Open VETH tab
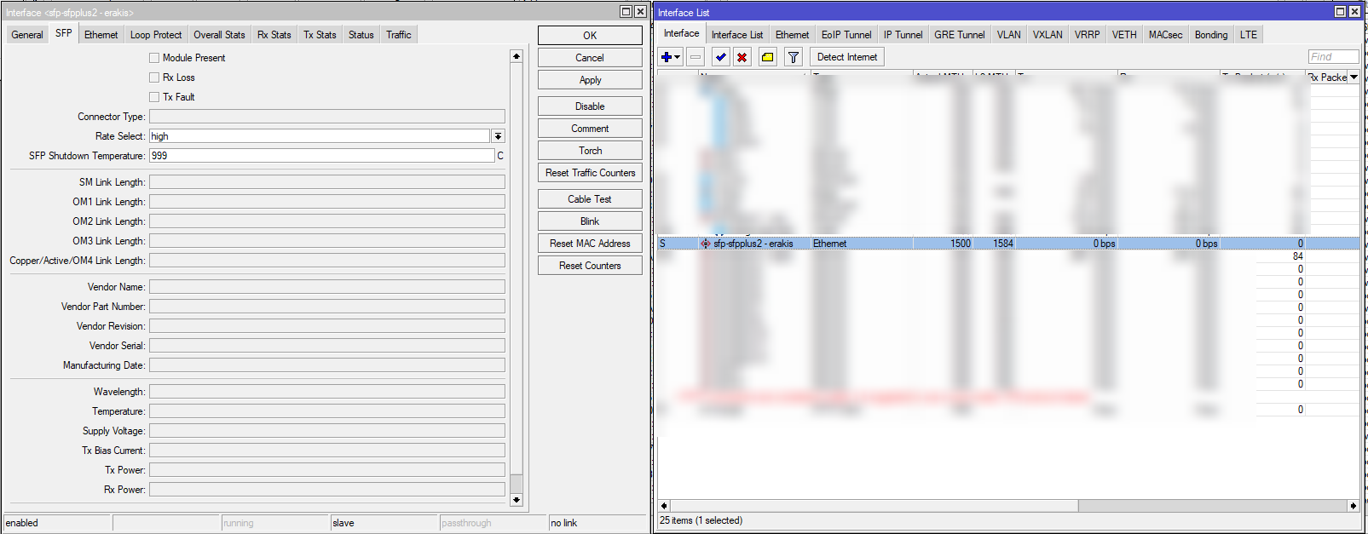 [x=1124, y=35]
